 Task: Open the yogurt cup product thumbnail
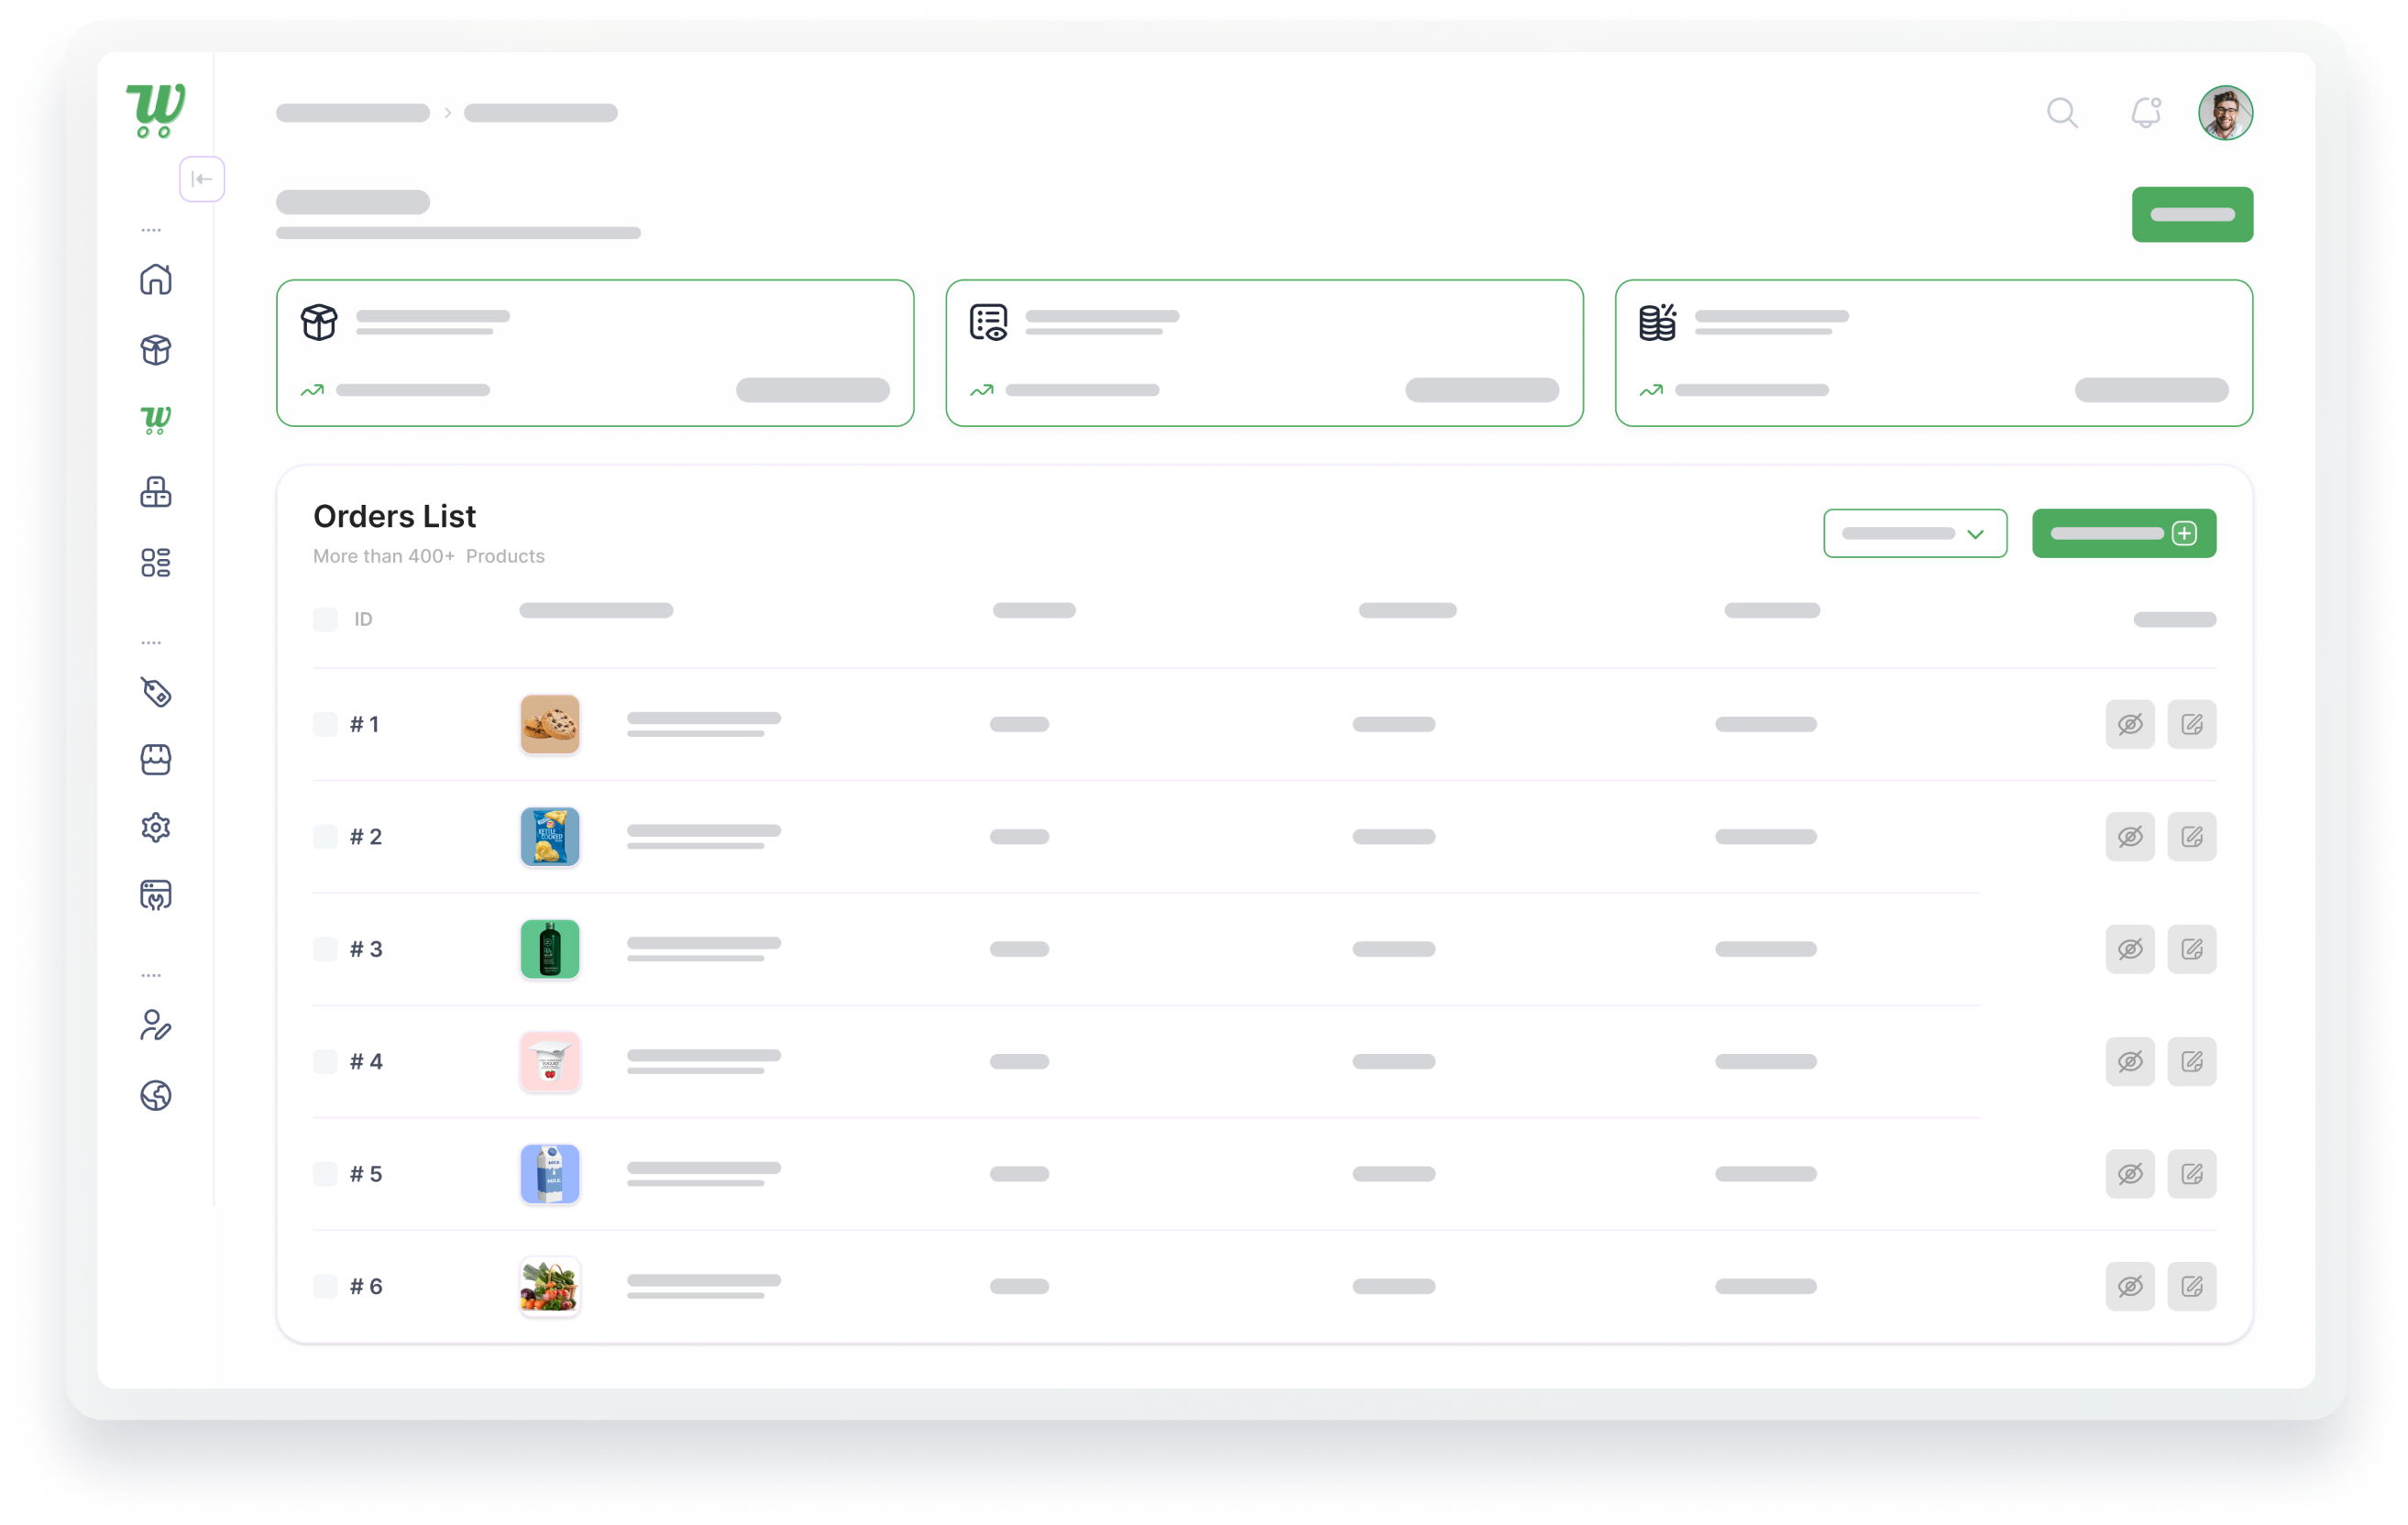550,1062
